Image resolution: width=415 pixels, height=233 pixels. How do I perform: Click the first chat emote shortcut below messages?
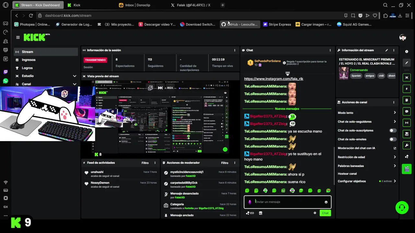(247, 191)
